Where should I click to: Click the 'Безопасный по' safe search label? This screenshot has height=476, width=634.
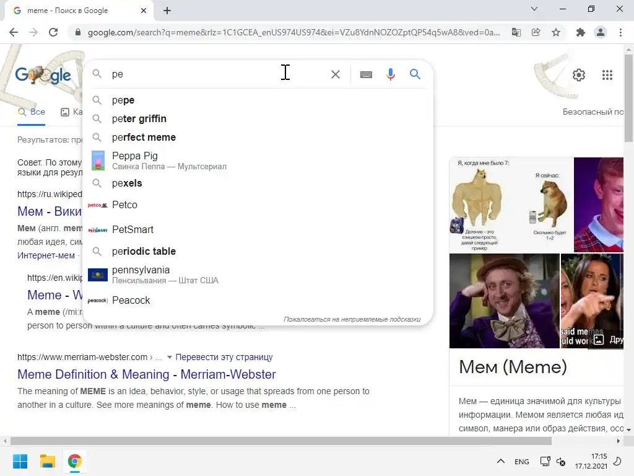593,112
